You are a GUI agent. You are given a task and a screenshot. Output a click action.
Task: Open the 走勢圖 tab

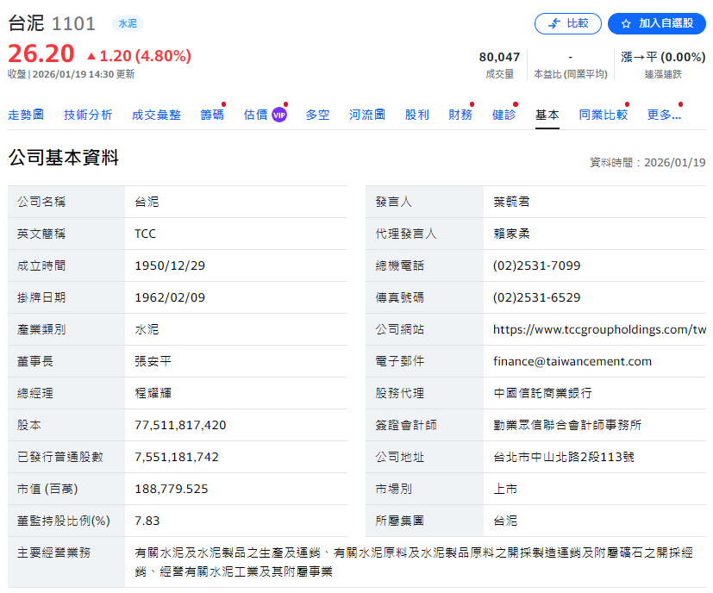29,113
